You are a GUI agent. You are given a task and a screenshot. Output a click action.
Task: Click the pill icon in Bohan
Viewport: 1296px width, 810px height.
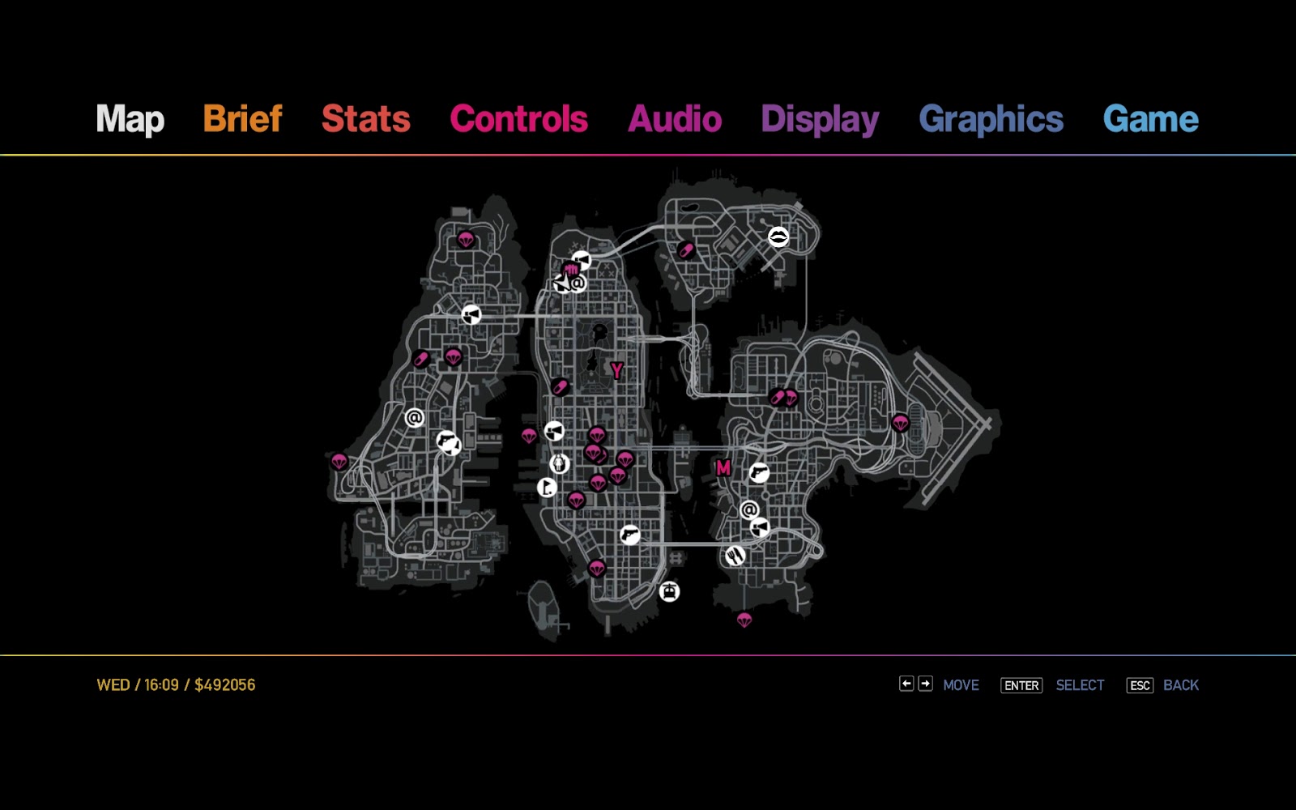coord(686,250)
